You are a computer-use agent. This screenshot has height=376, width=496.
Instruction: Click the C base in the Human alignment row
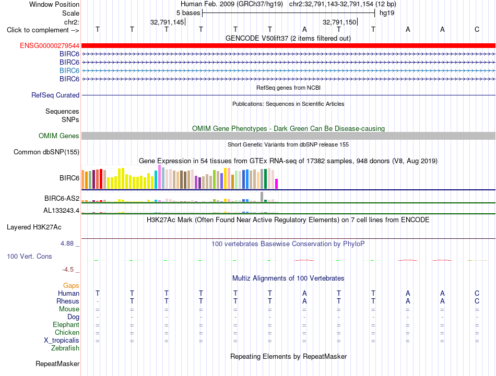[x=477, y=293]
